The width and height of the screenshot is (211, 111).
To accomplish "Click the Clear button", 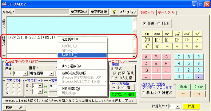I will tap(199, 87).
